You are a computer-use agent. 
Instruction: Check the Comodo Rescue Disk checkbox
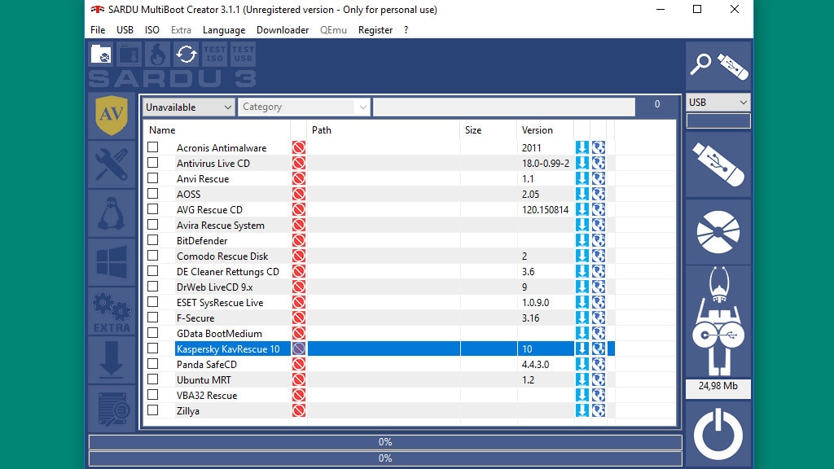coord(153,255)
